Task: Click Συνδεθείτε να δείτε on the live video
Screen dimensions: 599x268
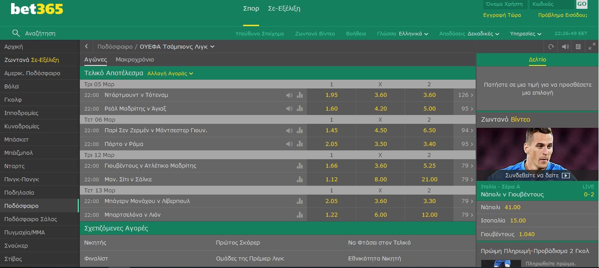Action: click(537, 175)
